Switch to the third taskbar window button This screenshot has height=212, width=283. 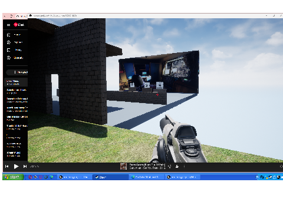coord(146,177)
